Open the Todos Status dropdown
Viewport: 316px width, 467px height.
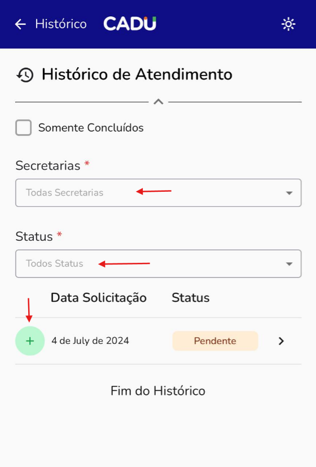[159, 263]
